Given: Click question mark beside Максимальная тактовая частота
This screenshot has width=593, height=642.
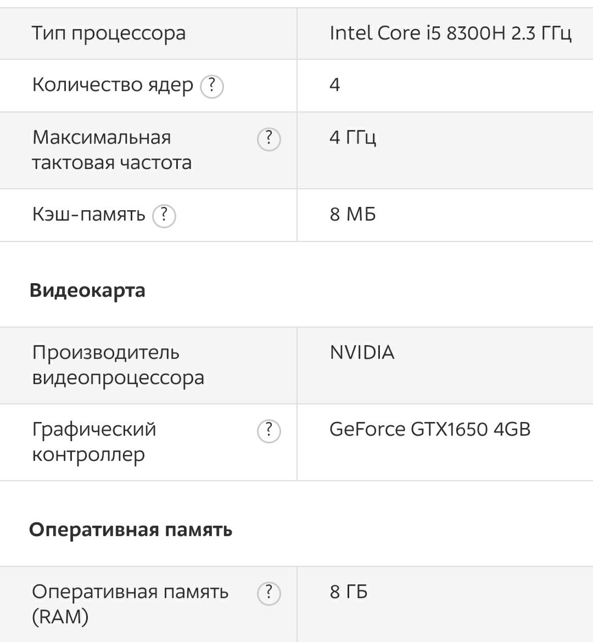Looking at the screenshot, I should tap(269, 139).
